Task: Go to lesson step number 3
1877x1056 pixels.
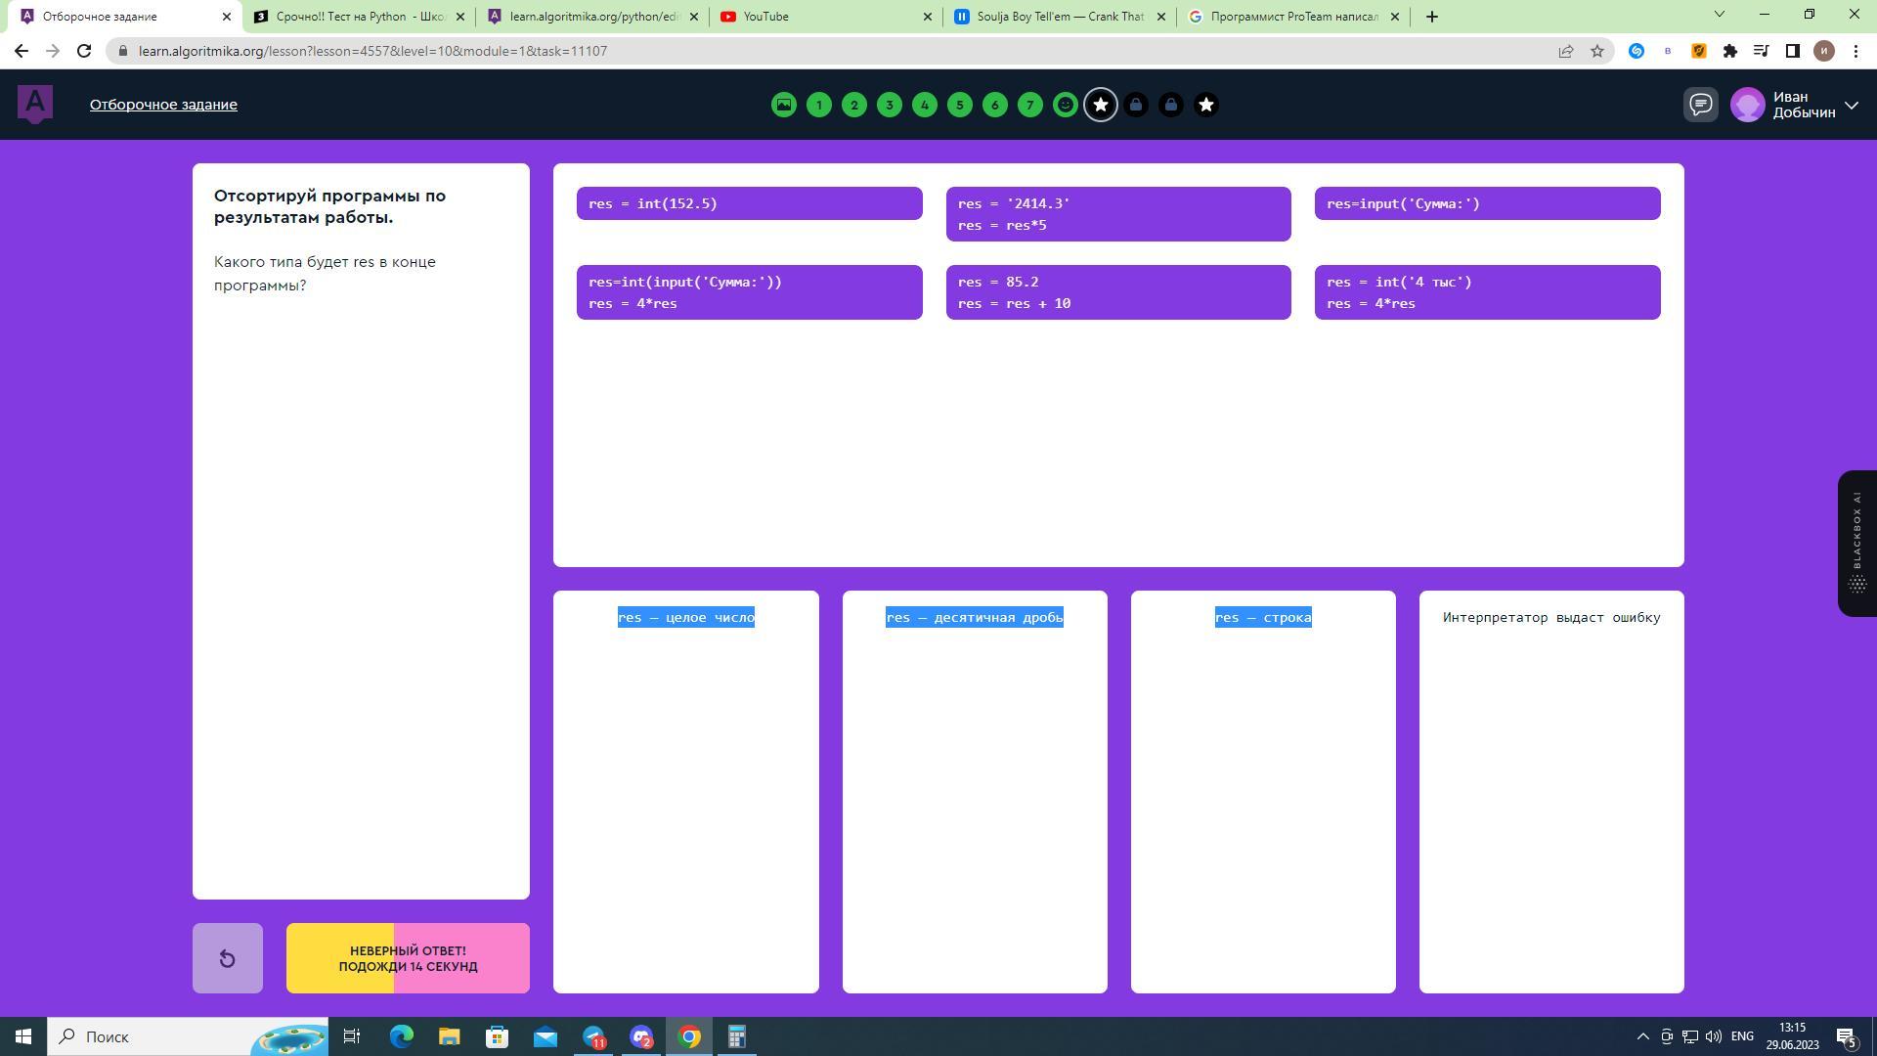Action: tap(889, 105)
